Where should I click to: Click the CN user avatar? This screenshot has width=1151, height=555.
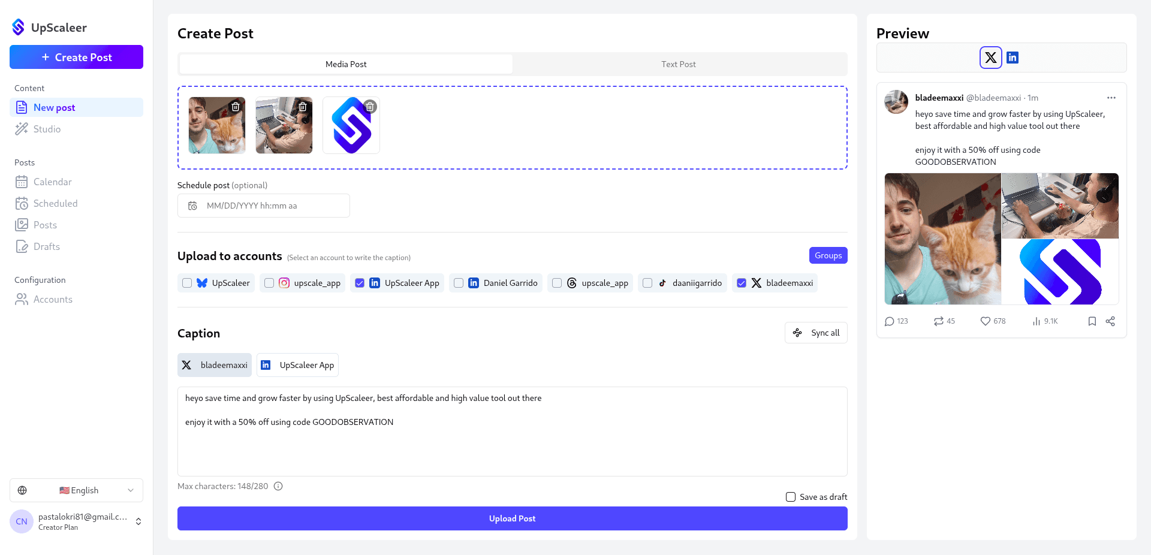22,521
